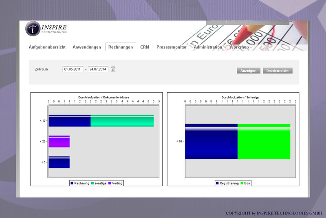The height and width of the screenshot is (218, 326).
Task: Switch to the Anwendungen tab
Action: [87, 47]
